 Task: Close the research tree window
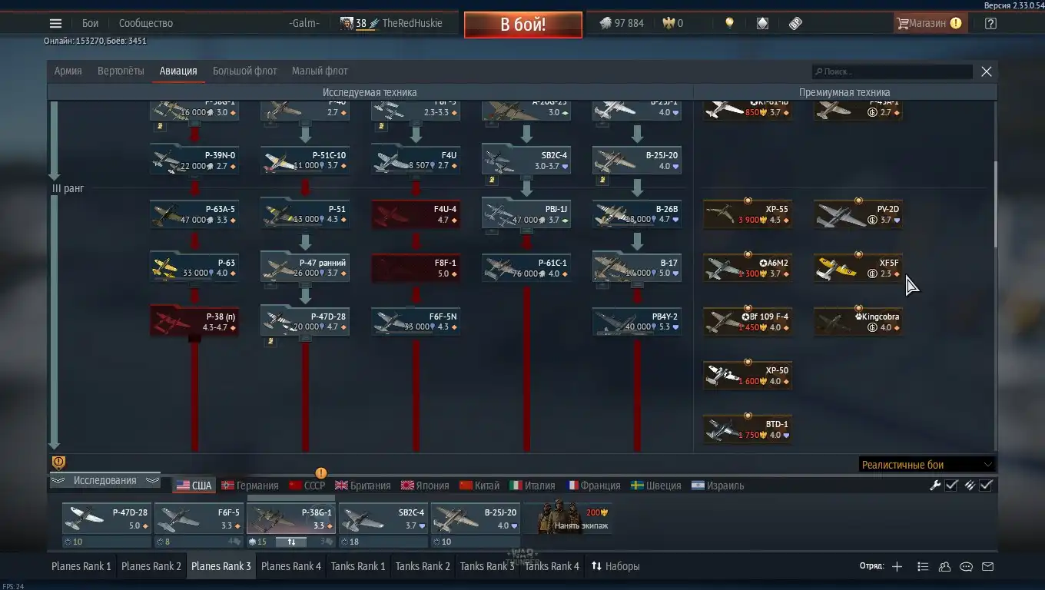(x=987, y=71)
